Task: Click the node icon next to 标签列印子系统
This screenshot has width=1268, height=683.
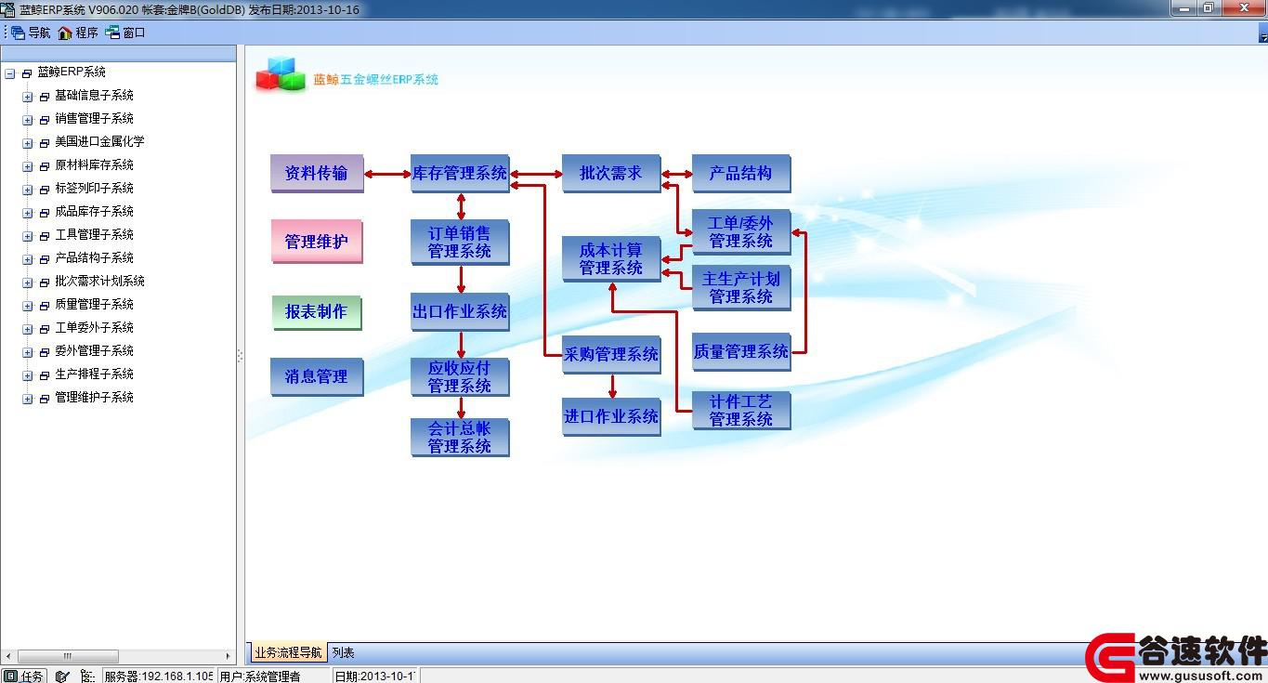Action: coord(45,189)
